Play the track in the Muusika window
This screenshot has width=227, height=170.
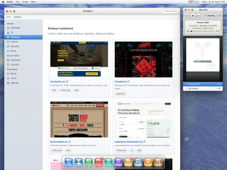pos(193,16)
